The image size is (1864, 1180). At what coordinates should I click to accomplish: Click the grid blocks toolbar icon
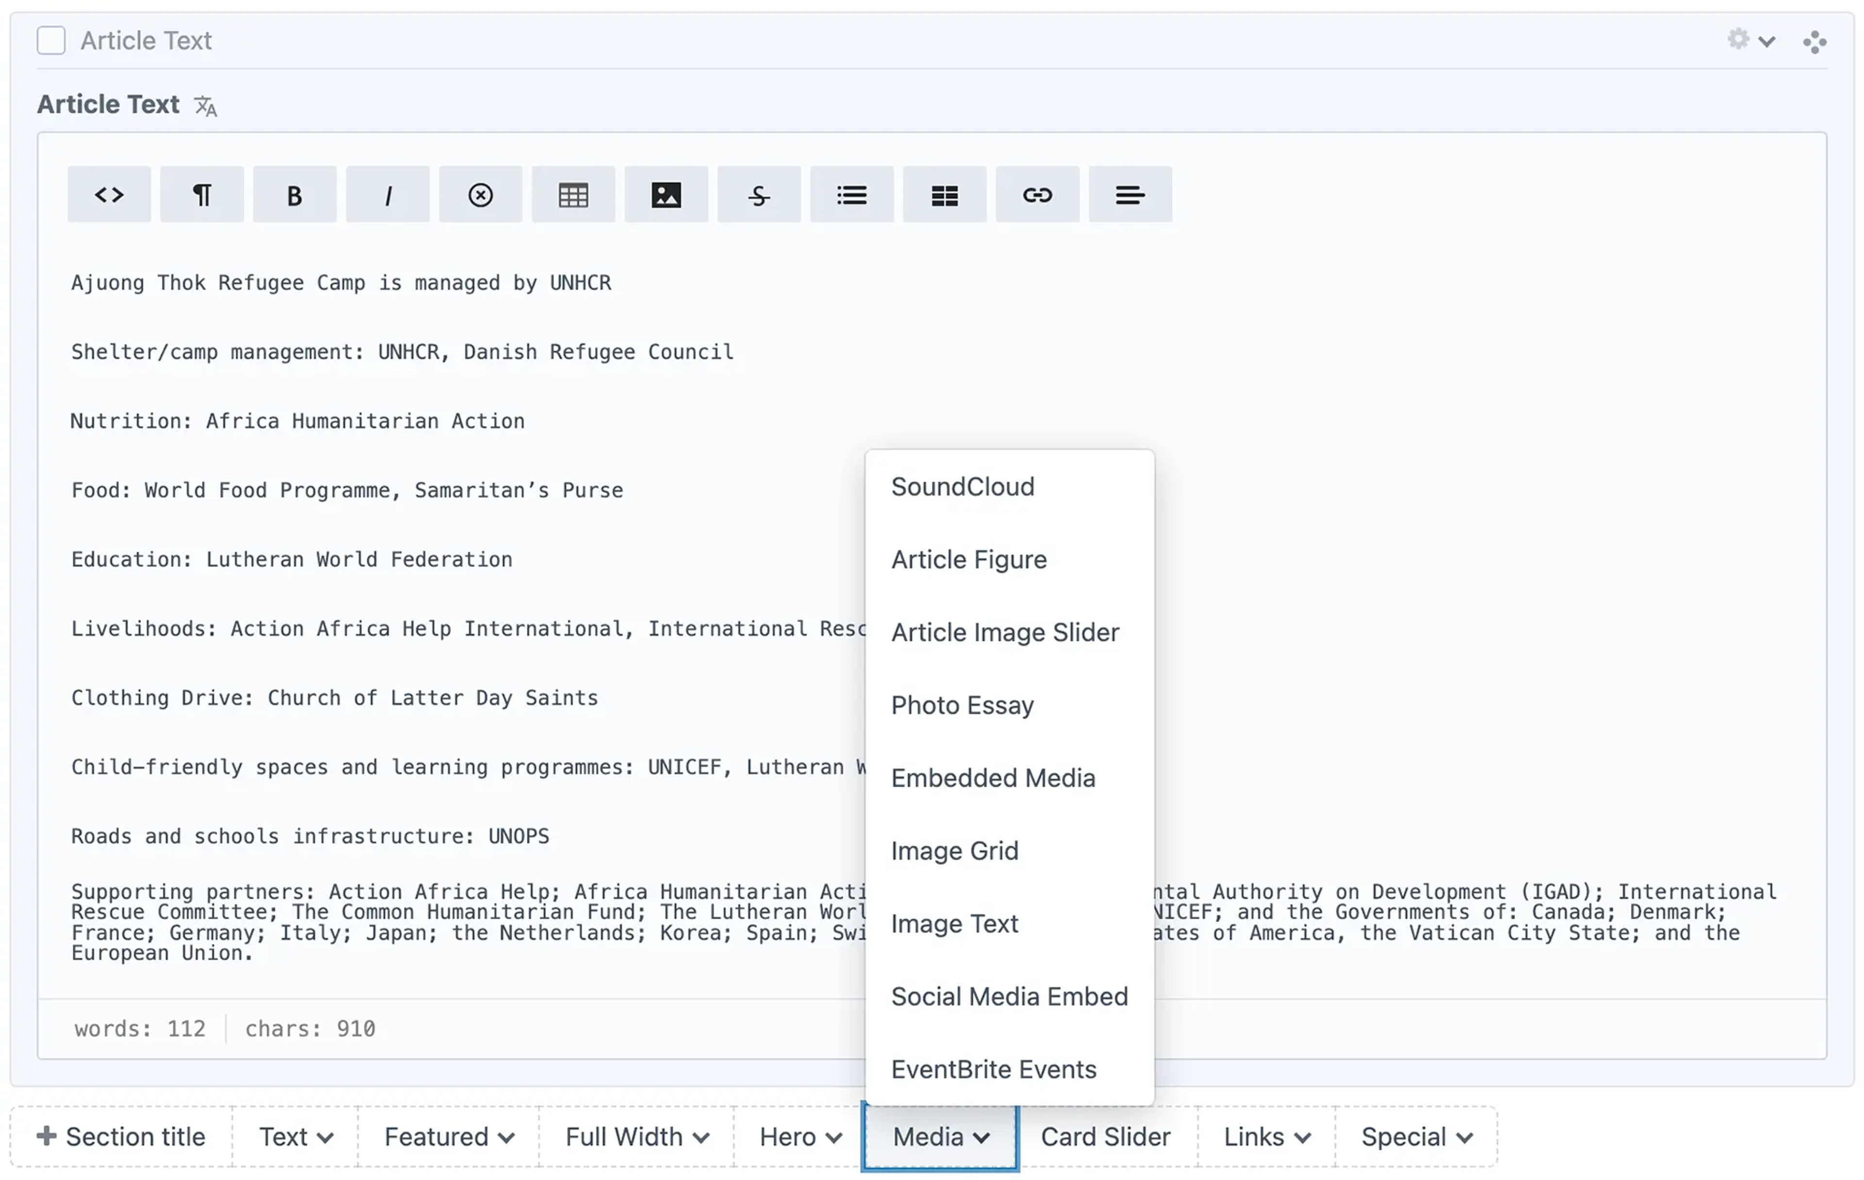945,194
